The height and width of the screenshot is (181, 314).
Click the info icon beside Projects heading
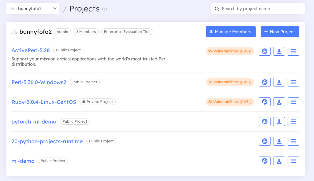(104, 9)
